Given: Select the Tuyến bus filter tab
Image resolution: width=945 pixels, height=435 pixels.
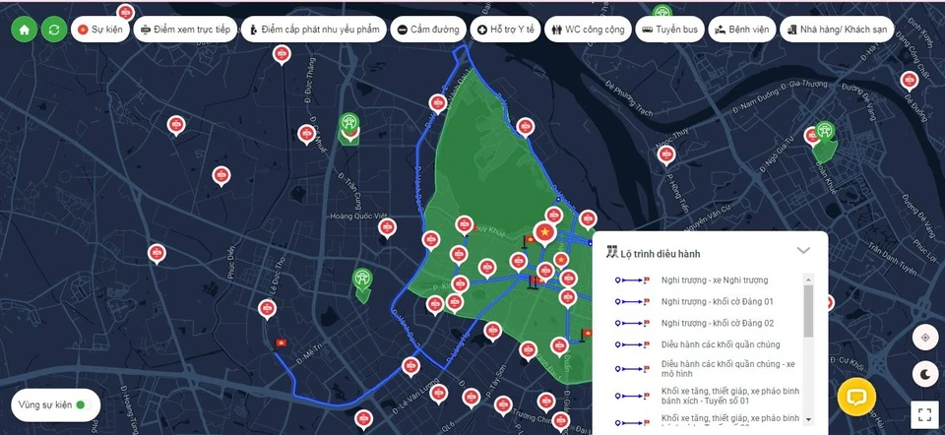Looking at the screenshot, I should pos(669,30).
